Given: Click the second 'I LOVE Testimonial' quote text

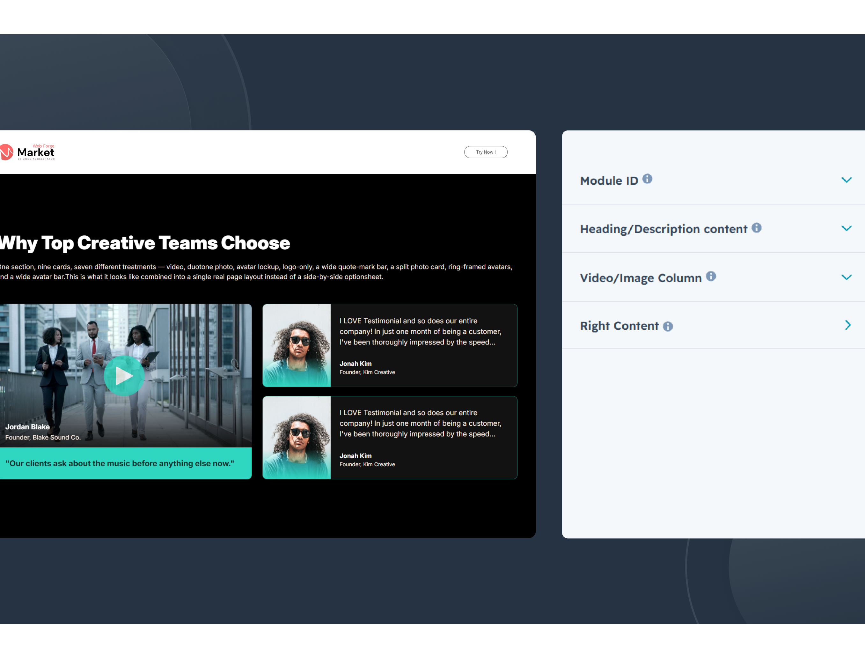Looking at the screenshot, I should [x=420, y=423].
